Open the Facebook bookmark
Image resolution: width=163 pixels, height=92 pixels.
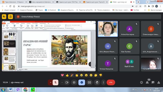pos(50,10)
